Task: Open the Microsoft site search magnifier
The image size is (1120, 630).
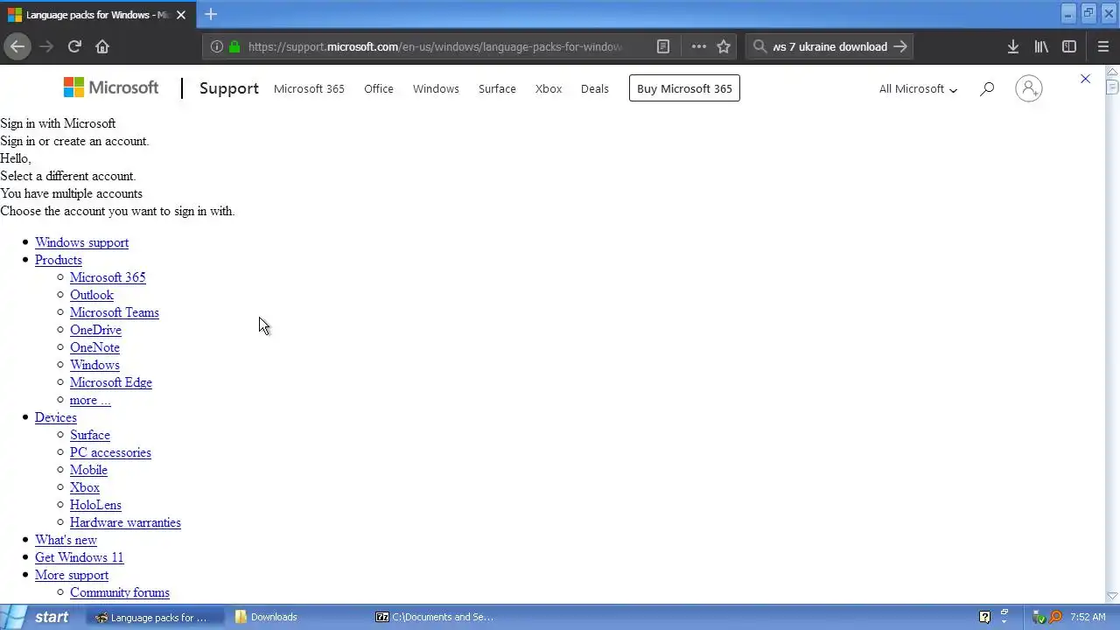Action: 987,88
